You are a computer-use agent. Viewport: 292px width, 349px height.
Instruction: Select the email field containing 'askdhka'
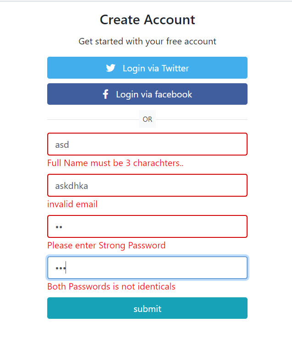tap(147, 186)
